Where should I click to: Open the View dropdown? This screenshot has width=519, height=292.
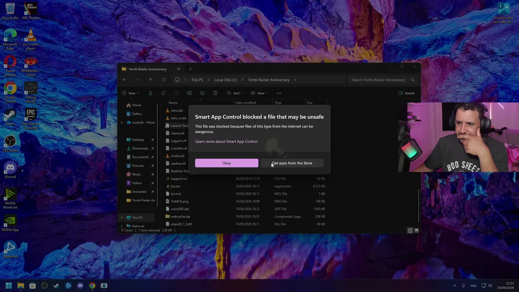click(259, 93)
